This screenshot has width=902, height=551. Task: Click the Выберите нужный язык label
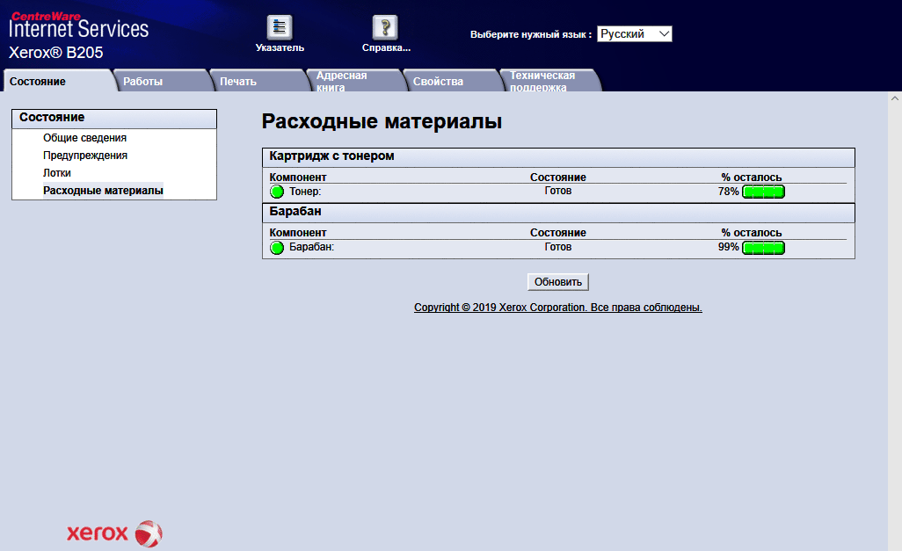pyautogui.click(x=530, y=34)
